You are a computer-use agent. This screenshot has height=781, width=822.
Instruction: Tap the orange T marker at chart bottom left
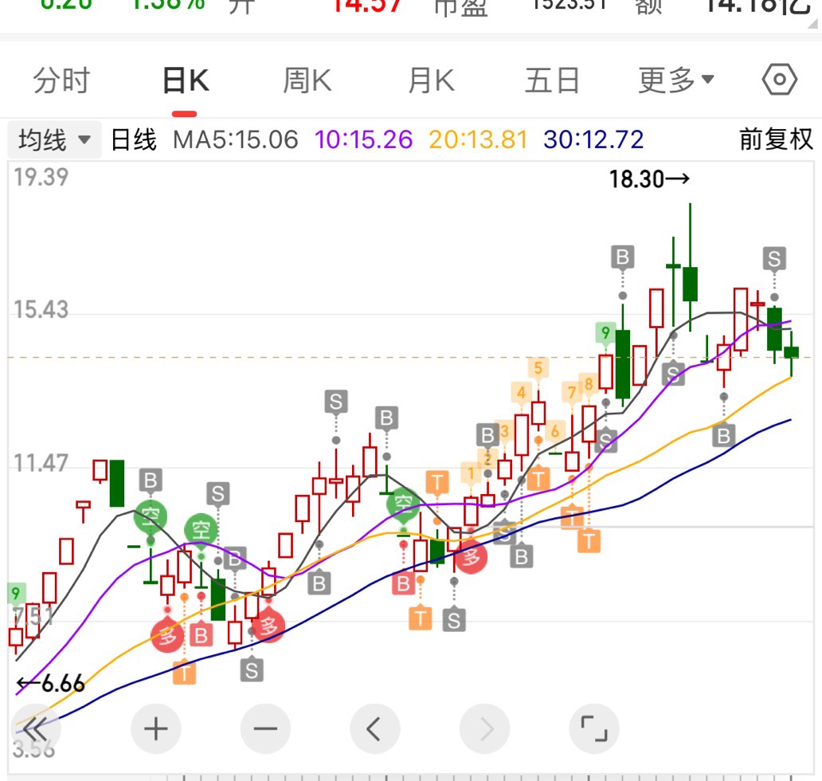185,673
